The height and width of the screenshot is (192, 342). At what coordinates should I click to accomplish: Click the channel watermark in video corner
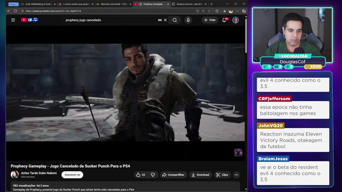coord(238,153)
